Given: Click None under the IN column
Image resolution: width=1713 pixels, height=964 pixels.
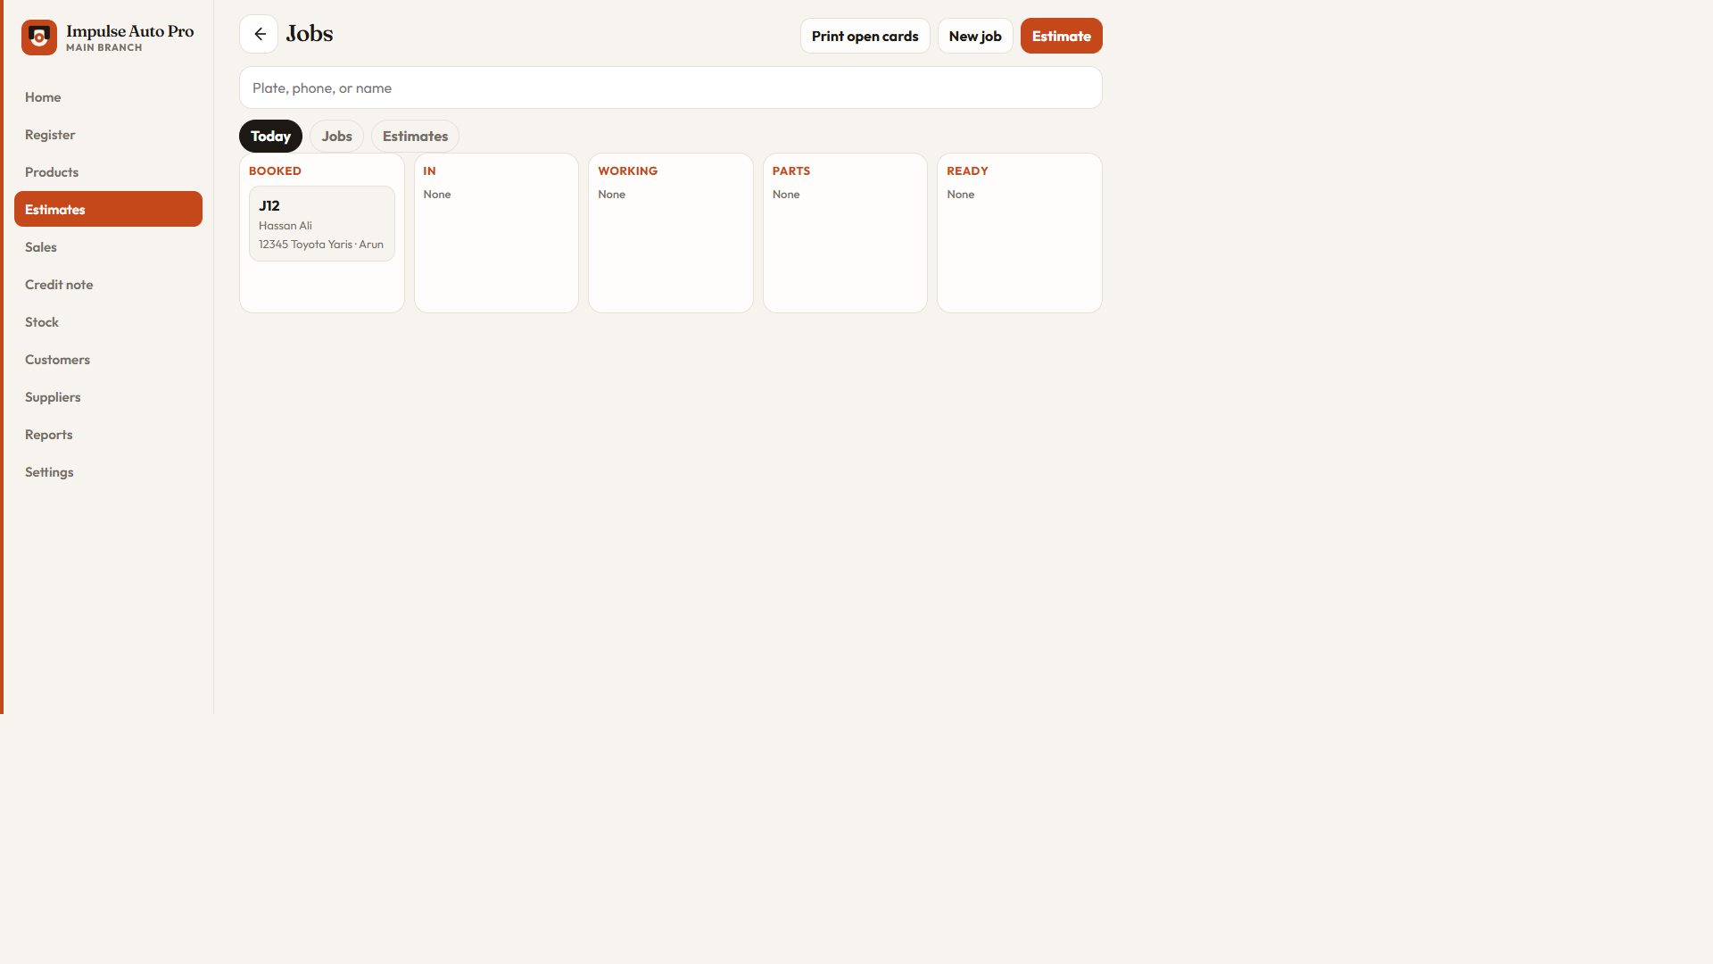Looking at the screenshot, I should (437, 195).
